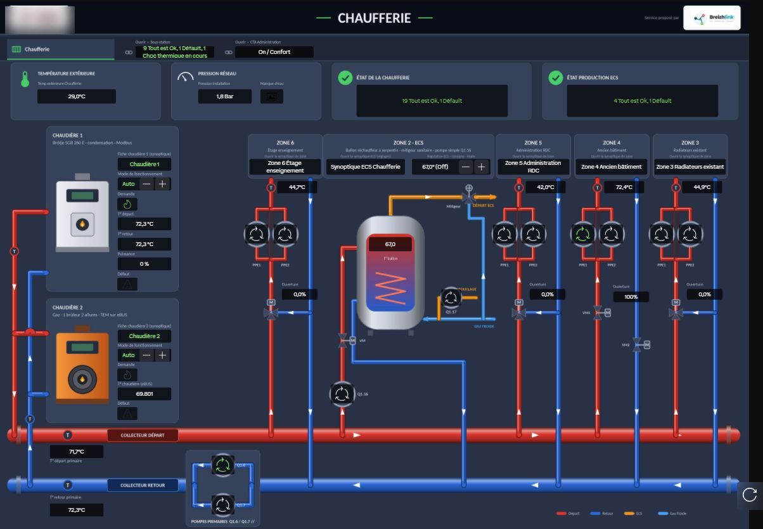
Task: Click the outdoor temperature thermometer icon
Action: point(25,79)
